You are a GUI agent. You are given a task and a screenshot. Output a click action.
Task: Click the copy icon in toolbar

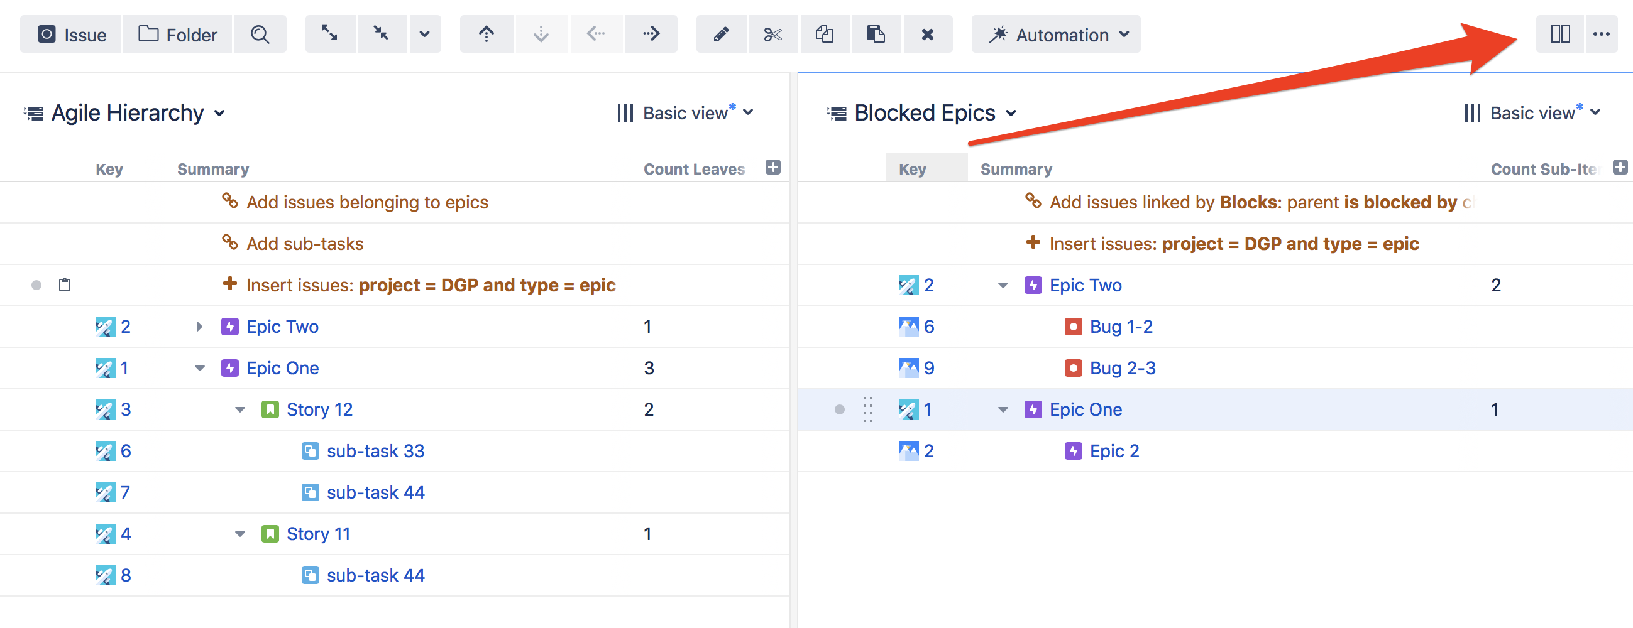[824, 34]
